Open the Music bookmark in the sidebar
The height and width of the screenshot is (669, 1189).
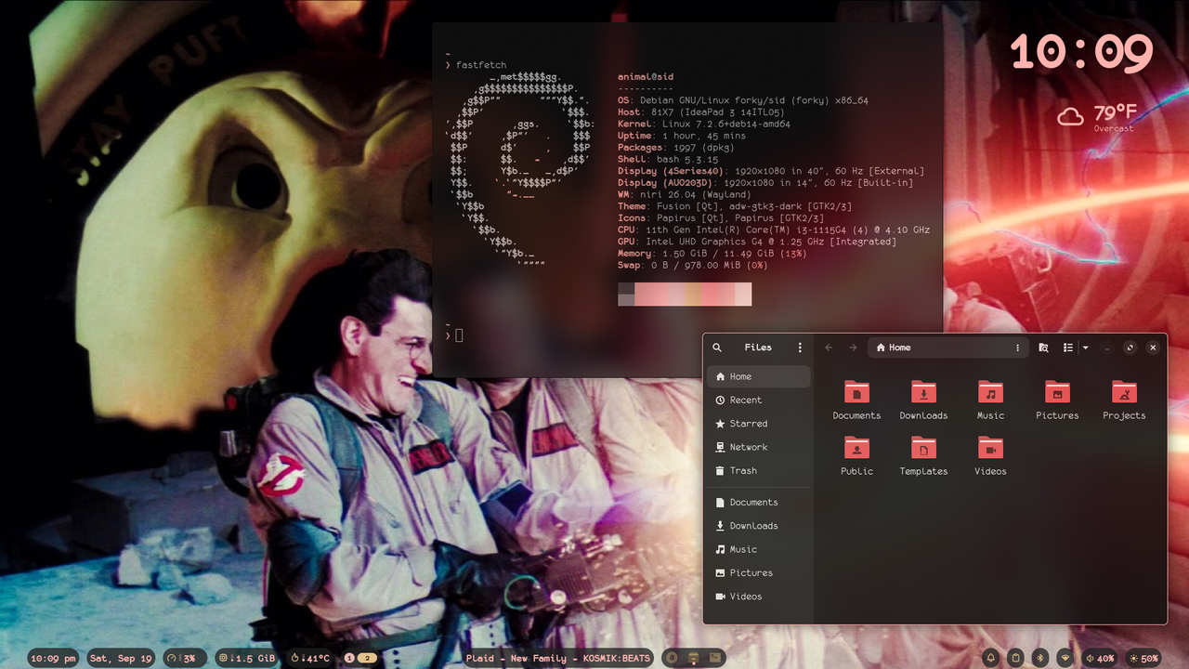click(x=758, y=549)
